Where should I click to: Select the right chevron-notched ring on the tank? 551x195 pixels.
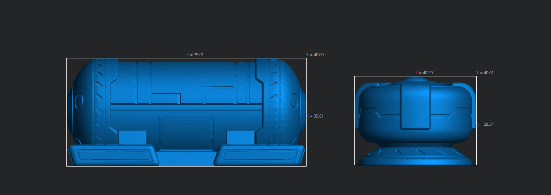pos(274,101)
